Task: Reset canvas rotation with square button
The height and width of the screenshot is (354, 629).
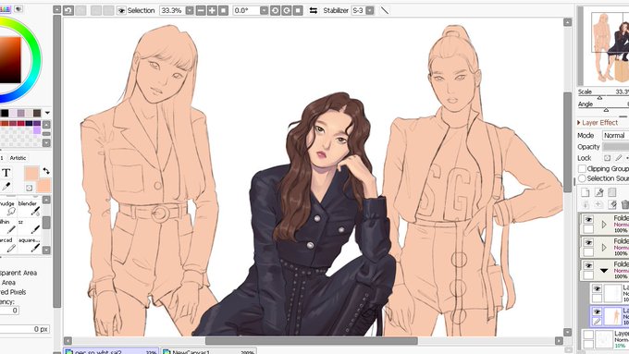Action: point(298,11)
